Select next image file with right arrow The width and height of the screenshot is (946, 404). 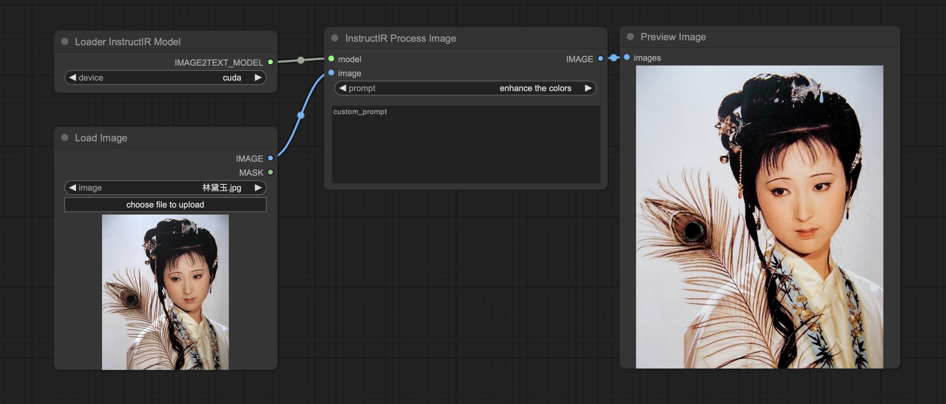click(258, 187)
